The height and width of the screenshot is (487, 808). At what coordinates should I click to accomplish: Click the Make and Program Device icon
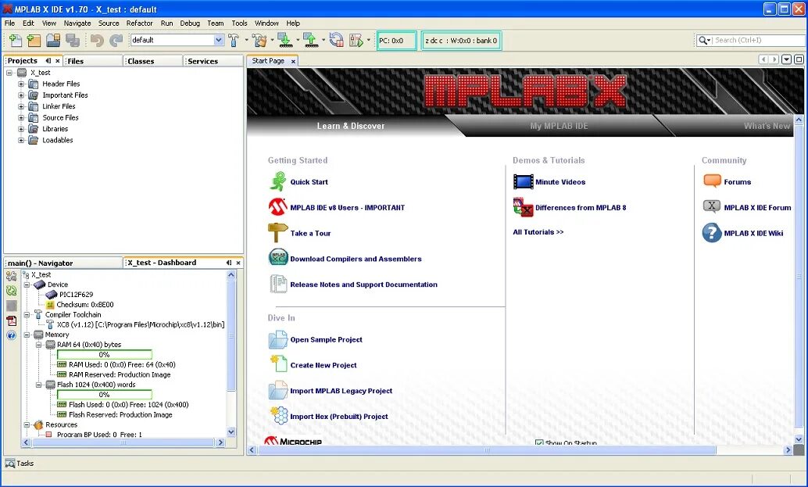(284, 40)
